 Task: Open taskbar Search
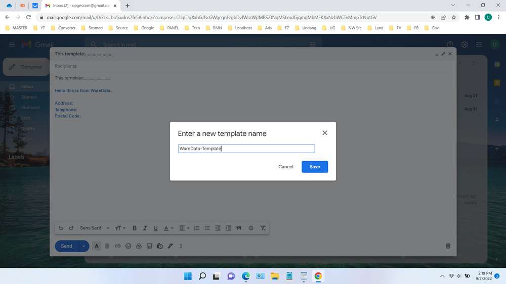(x=202, y=276)
